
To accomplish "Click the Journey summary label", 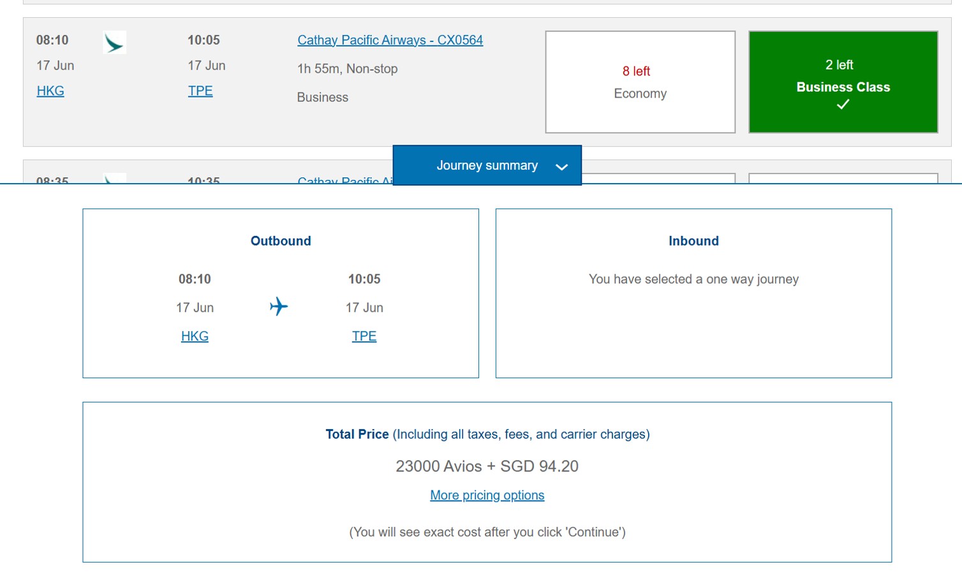I will pos(487,166).
